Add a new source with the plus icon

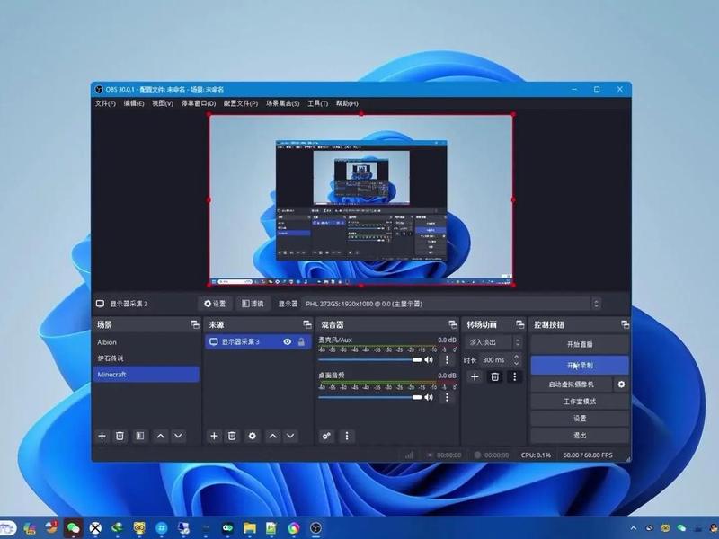click(214, 436)
